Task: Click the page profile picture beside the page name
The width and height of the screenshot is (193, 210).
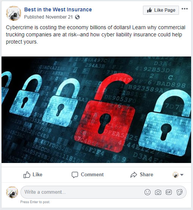Action: click(x=14, y=13)
